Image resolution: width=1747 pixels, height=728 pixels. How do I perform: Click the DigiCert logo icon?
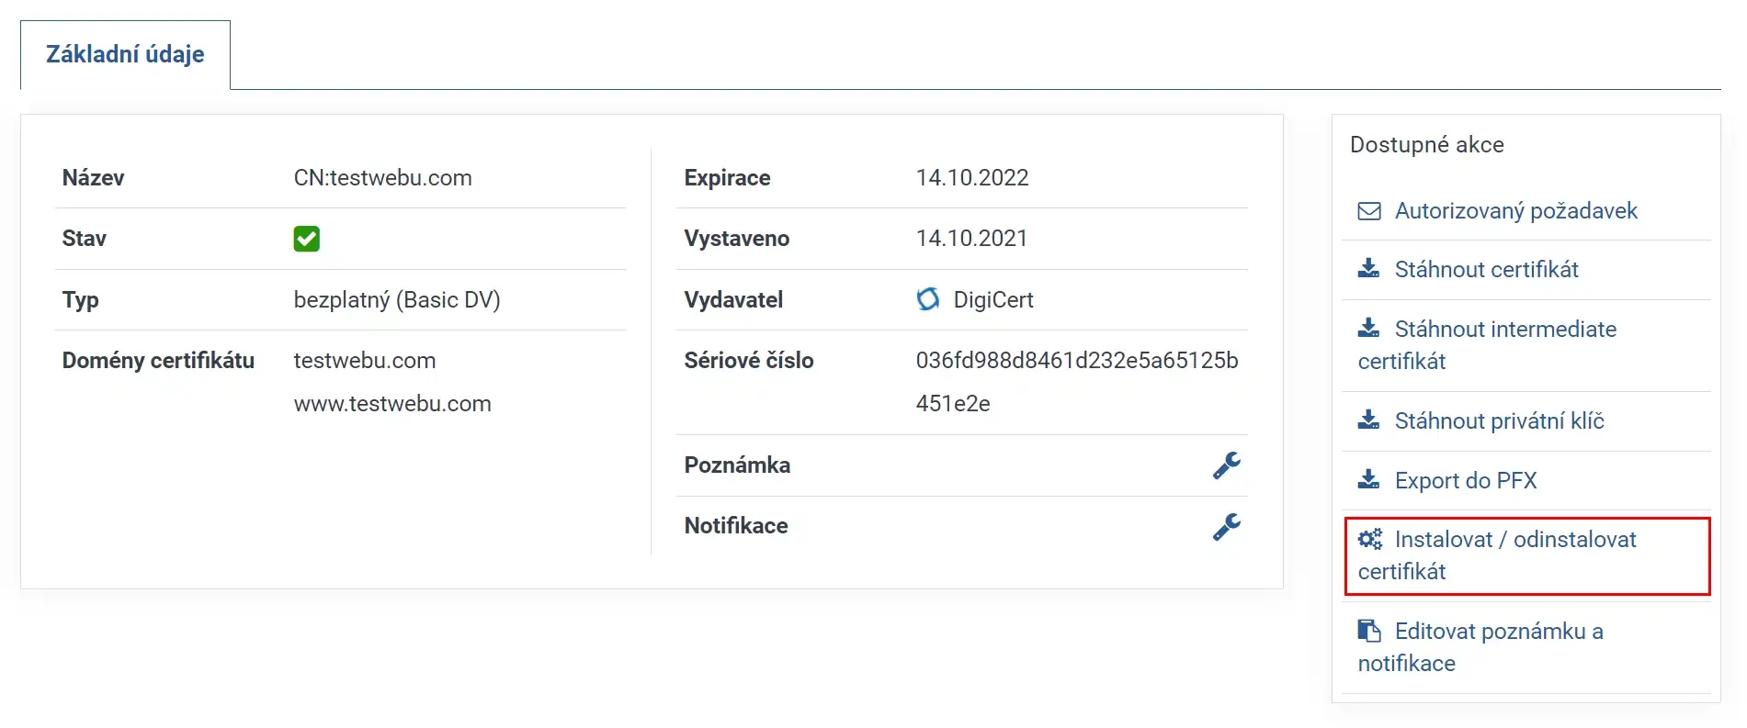click(928, 299)
